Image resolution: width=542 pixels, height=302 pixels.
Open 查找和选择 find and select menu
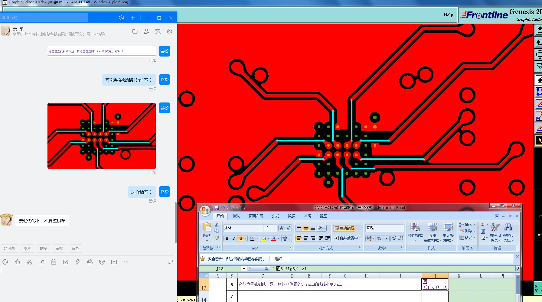(508, 232)
